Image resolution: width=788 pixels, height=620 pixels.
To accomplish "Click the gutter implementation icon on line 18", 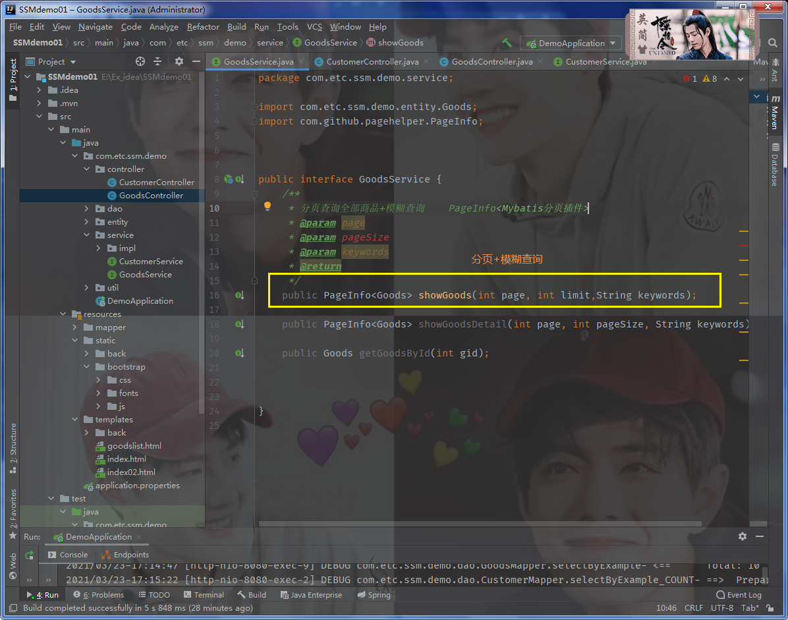I will coord(240,325).
